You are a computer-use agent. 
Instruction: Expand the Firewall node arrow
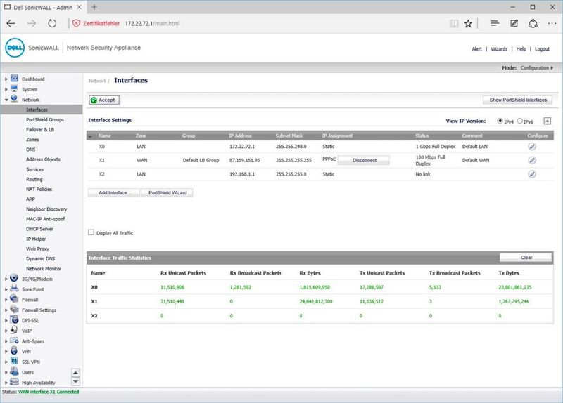(x=6, y=300)
